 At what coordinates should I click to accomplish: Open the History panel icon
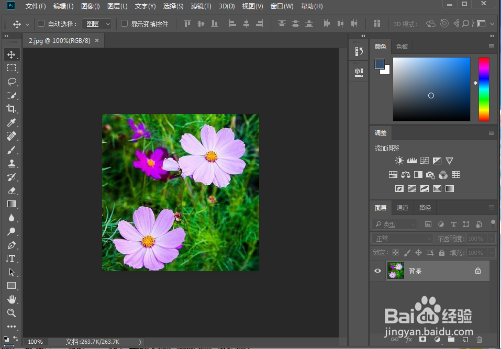(x=359, y=51)
